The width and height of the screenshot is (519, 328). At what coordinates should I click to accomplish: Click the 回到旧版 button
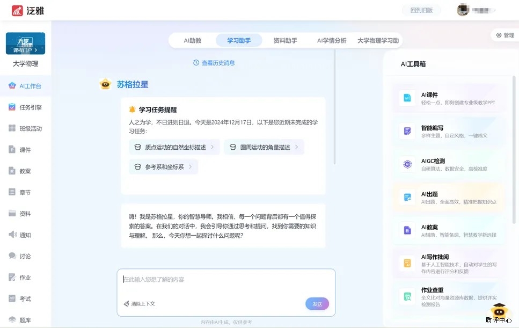[x=421, y=10]
